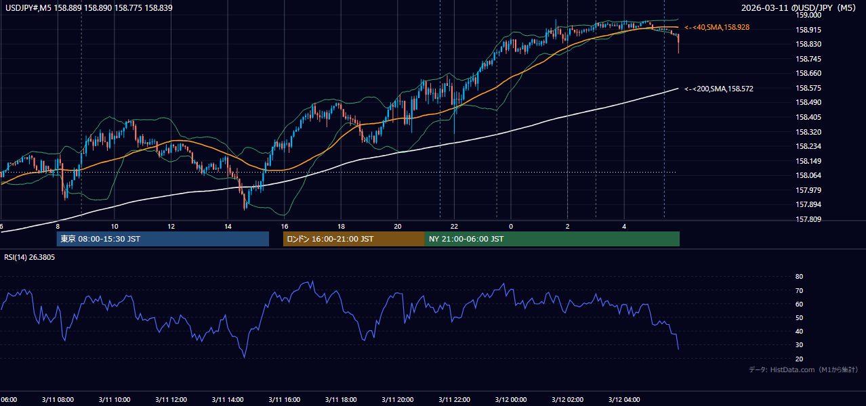The width and height of the screenshot is (866, 406).
Task: Click RSI scale value 20
Action: [799, 359]
